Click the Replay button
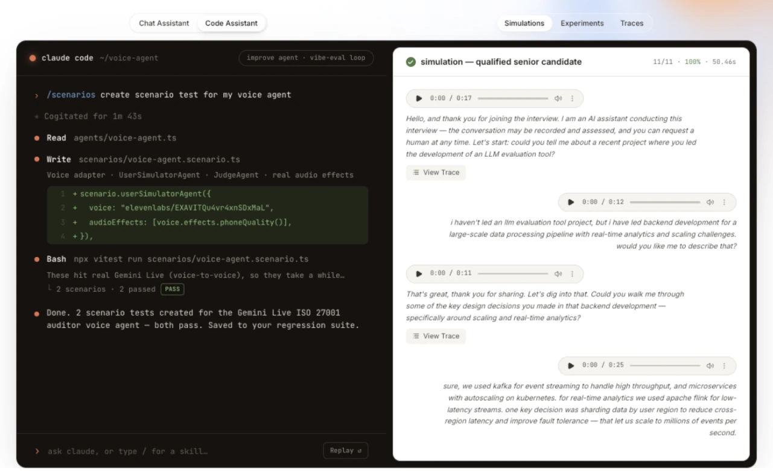This screenshot has width=773, height=471. (346, 450)
